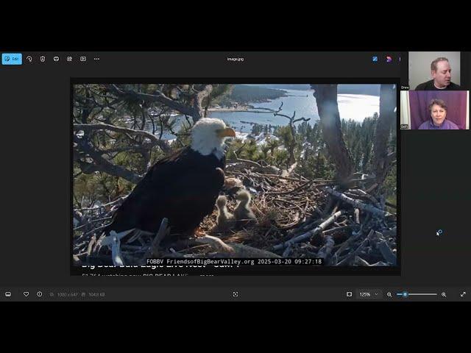Viewport: 471px width, 353px height.
Task: Open the 125% zoom level dropdown
Action: (x=369, y=294)
